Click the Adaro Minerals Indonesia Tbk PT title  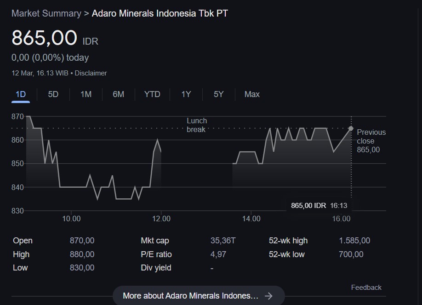coord(160,13)
